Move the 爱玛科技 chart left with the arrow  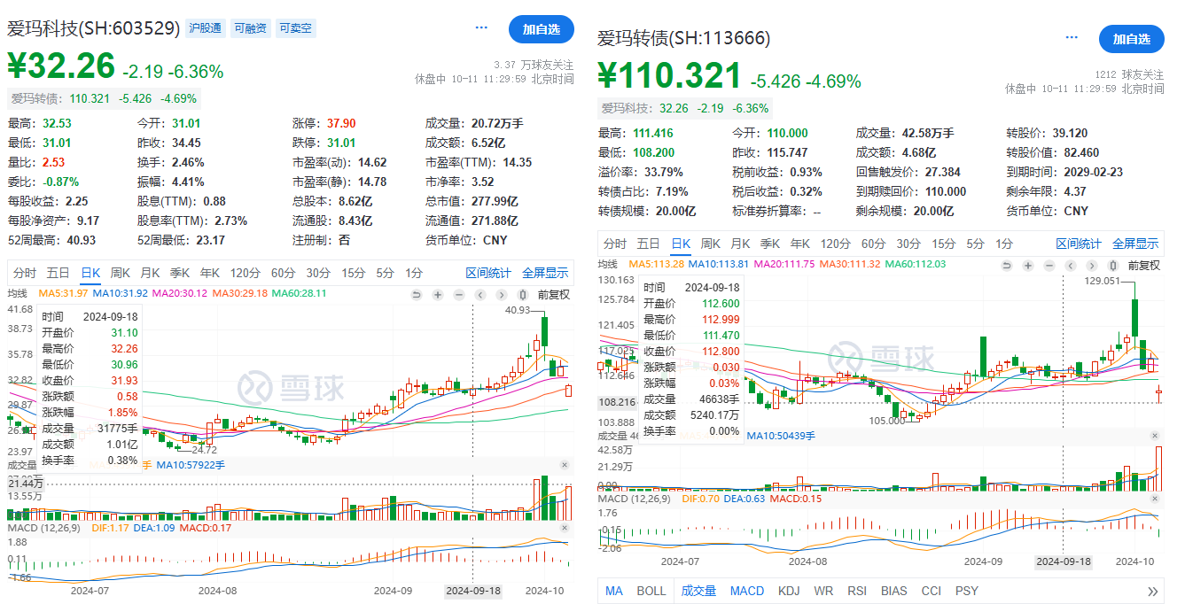point(480,294)
